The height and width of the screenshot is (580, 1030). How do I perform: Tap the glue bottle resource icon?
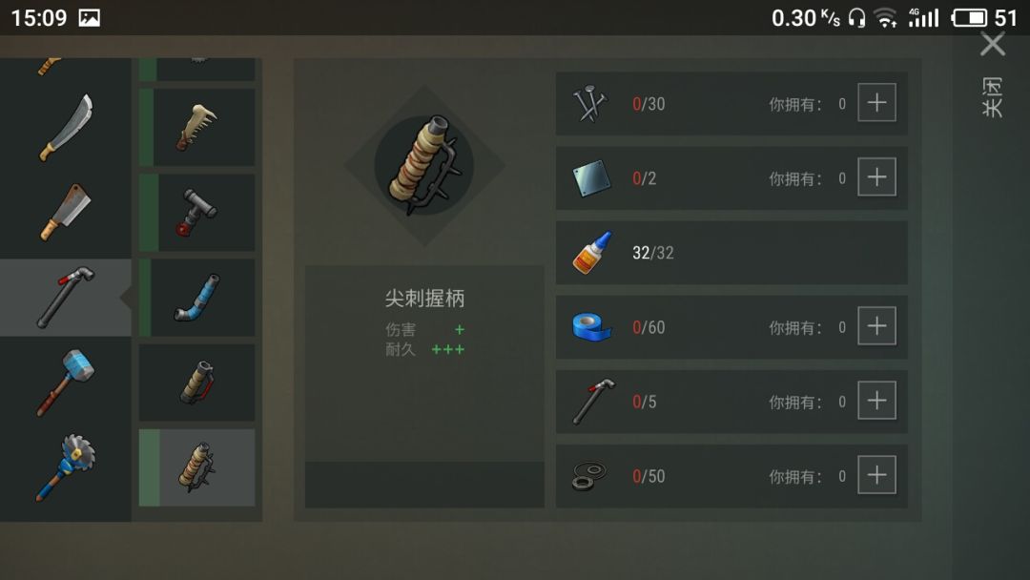tap(592, 253)
